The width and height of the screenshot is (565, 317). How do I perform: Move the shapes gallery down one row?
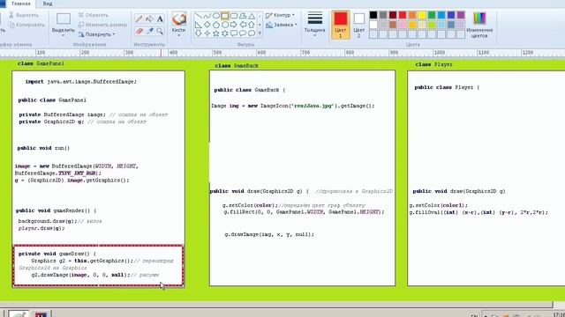pos(260,25)
